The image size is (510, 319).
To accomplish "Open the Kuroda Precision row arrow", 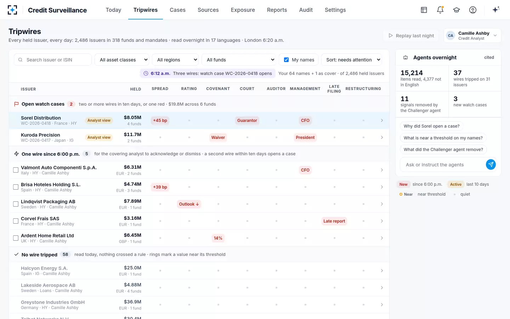I will (x=382, y=138).
